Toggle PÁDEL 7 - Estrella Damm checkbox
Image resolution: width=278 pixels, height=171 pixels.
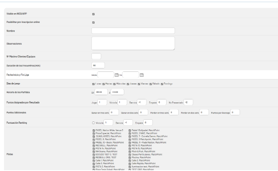tap(130, 136)
